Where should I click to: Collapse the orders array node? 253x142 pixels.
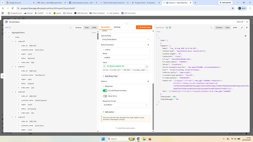click(9, 37)
